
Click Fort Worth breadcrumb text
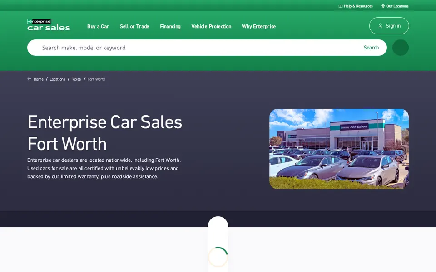tap(96, 79)
